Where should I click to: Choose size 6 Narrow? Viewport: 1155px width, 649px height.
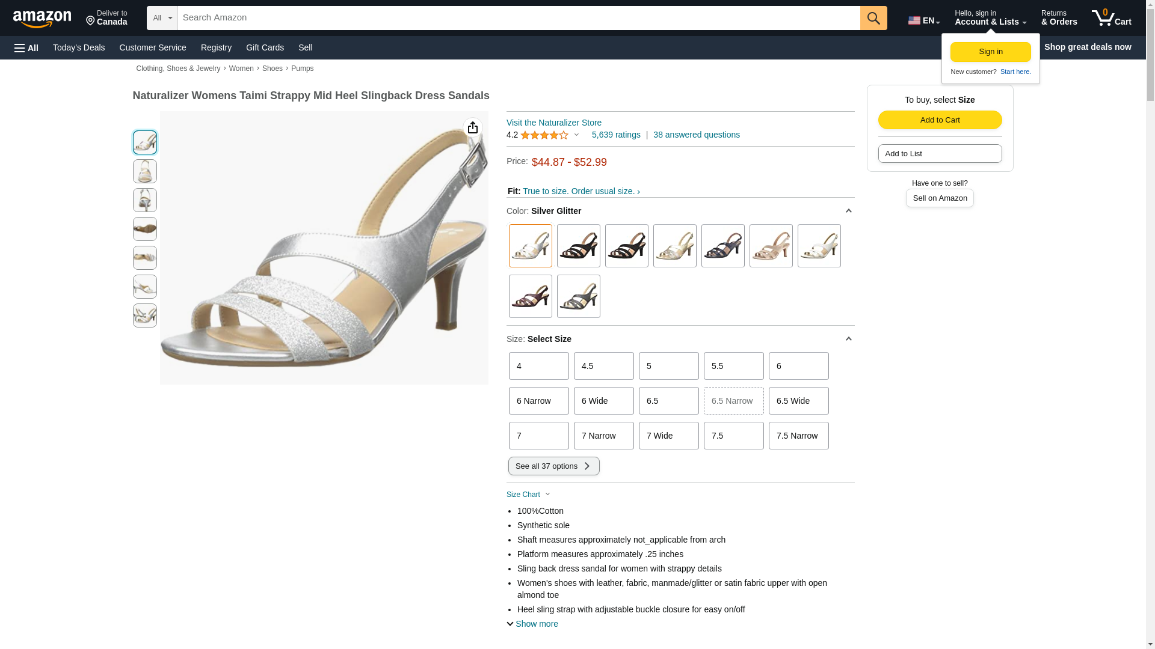click(538, 401)
